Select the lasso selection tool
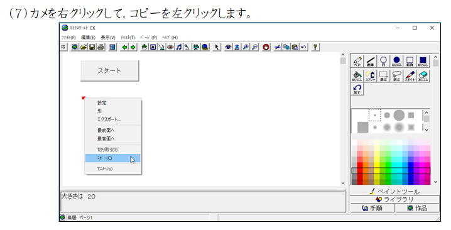This screenshot has height=230, width=451. (x=396, y=76)
